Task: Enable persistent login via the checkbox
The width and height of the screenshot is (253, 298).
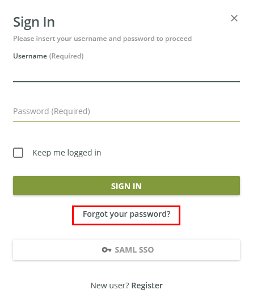Action: 18,153
